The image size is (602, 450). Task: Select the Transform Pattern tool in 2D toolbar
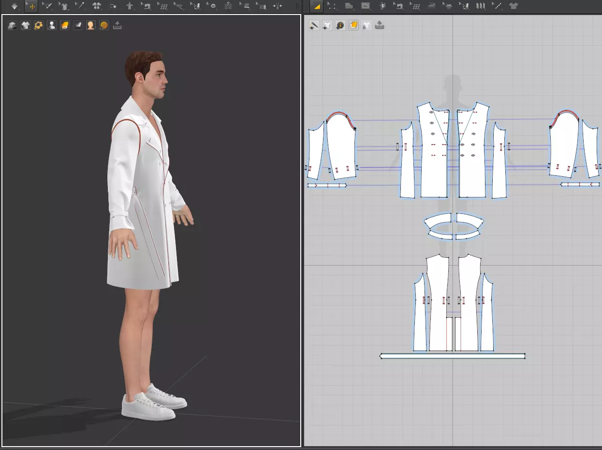pyautogui.click(x=316, y=6)
